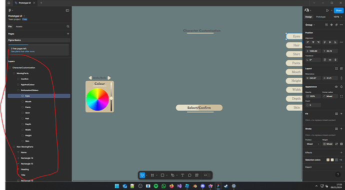Select the Move tool in bottom toolbar
Screen dimensions: 345x190
[142, 175]
